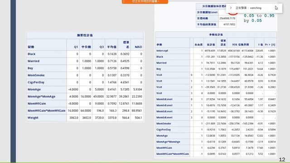Screen dimensions: 290x163
Task: Select Married row label in summary statistics table
Action: point(34,61)
